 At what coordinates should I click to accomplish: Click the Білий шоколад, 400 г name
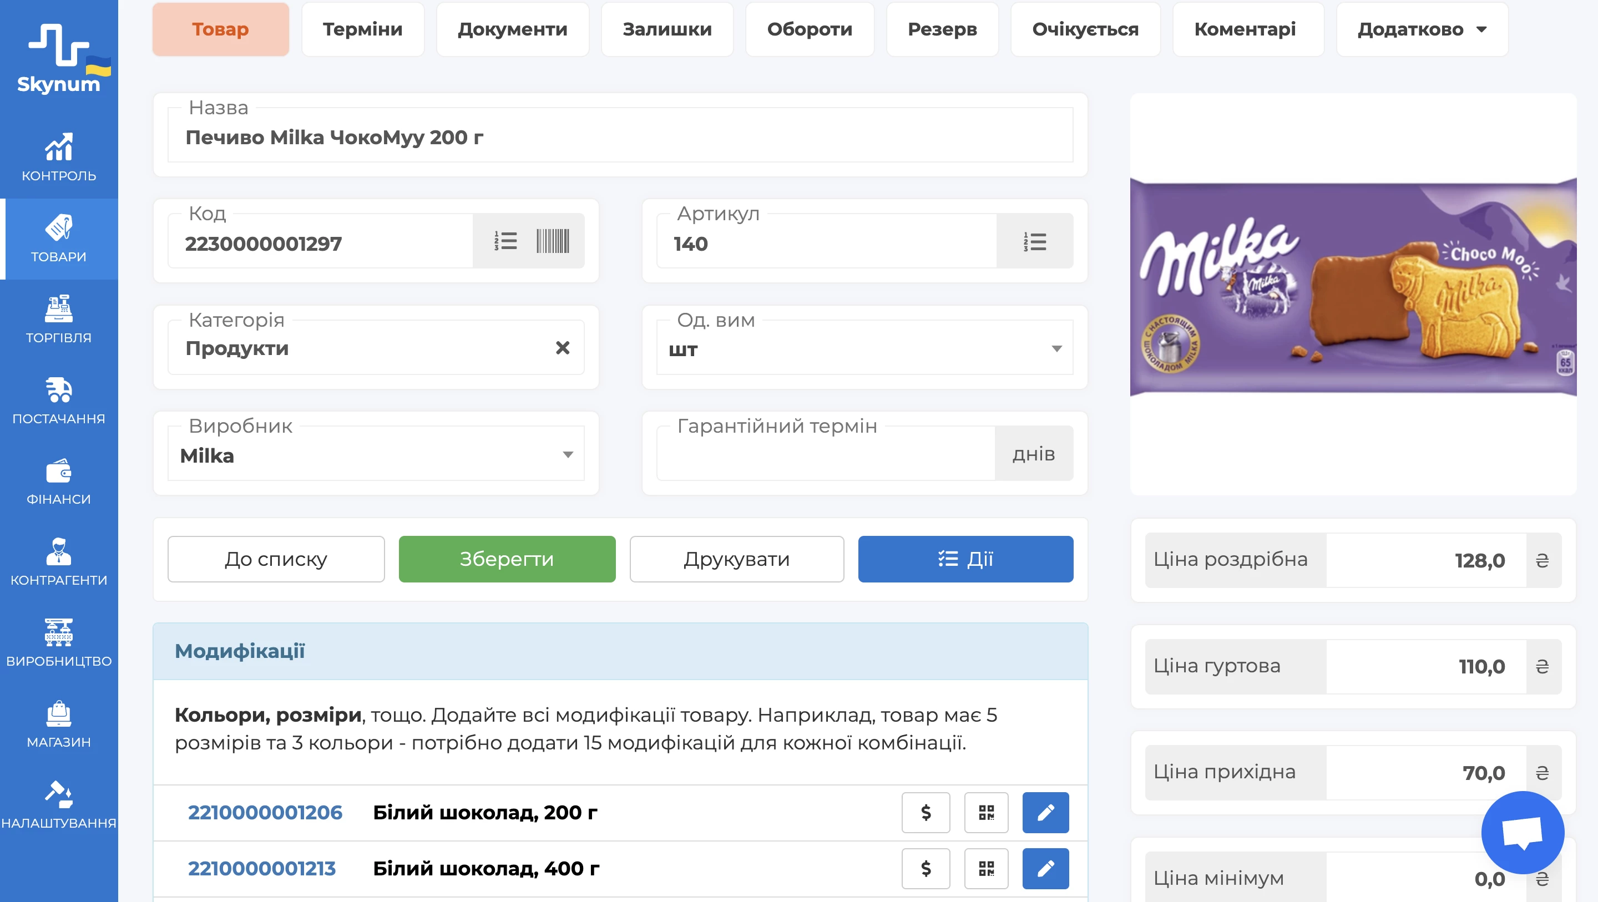coord(486,869)
